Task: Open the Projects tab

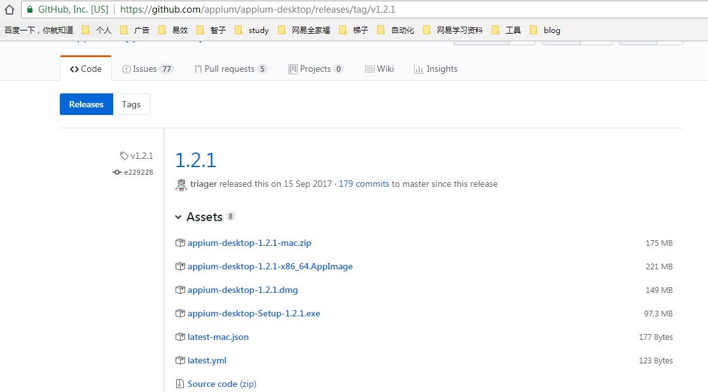Action: click(x=316, y=69)
